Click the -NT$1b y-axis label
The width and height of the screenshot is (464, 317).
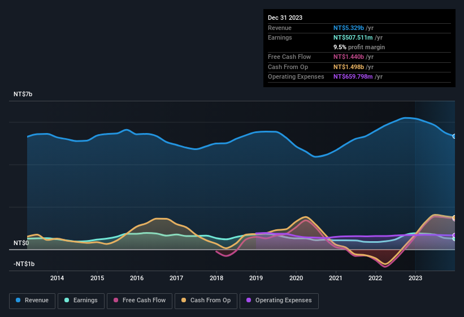(x=24, y=264)
